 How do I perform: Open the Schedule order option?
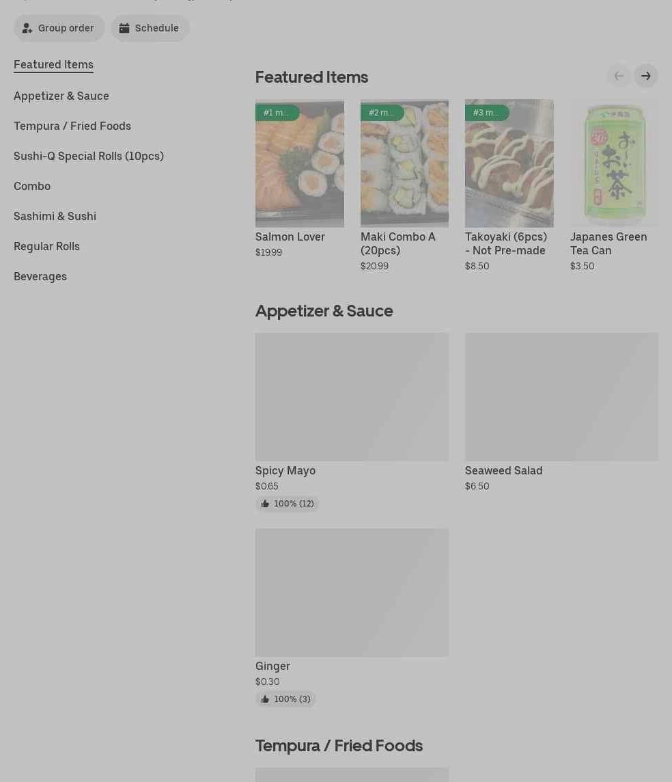coord(150,28)
